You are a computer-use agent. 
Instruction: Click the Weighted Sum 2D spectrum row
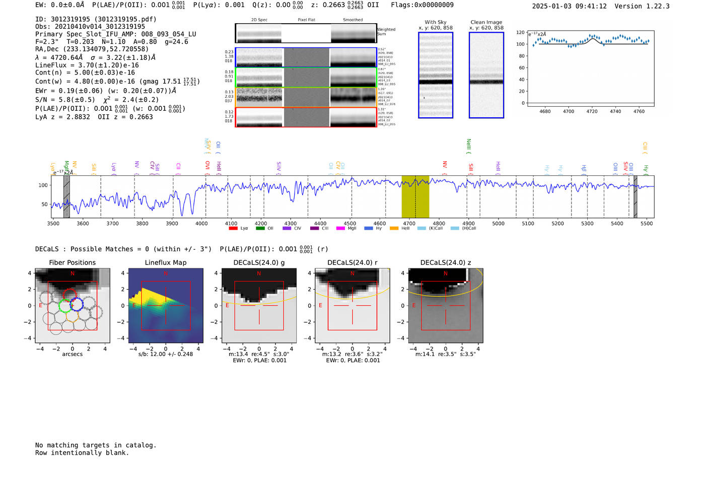click(x=306, y=33)
